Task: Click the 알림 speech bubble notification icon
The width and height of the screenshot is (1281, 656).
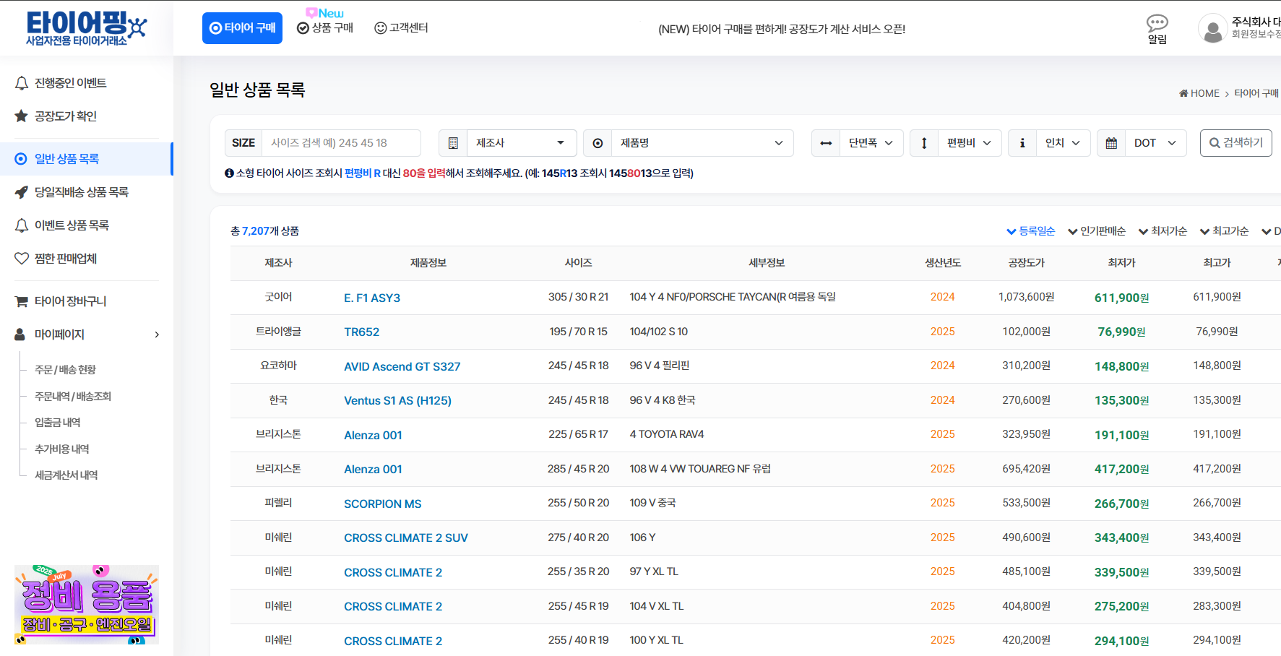Action: pos(1157,24)
